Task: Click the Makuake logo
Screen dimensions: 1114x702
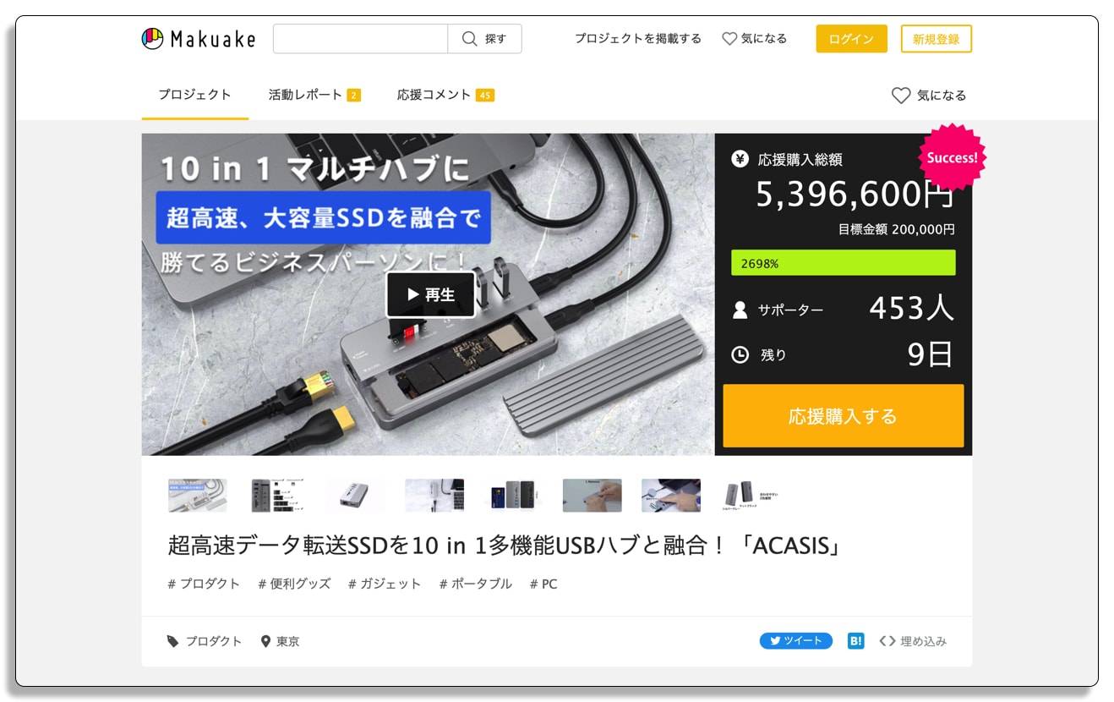Action: coord(199,39)
